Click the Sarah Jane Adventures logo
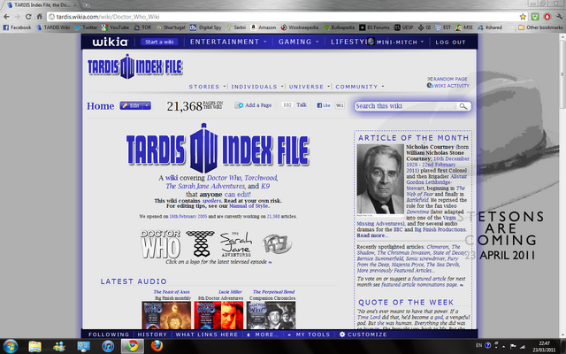Image resolution: width=566 pixels, height=354 pixels. click(x=236, y=244)
